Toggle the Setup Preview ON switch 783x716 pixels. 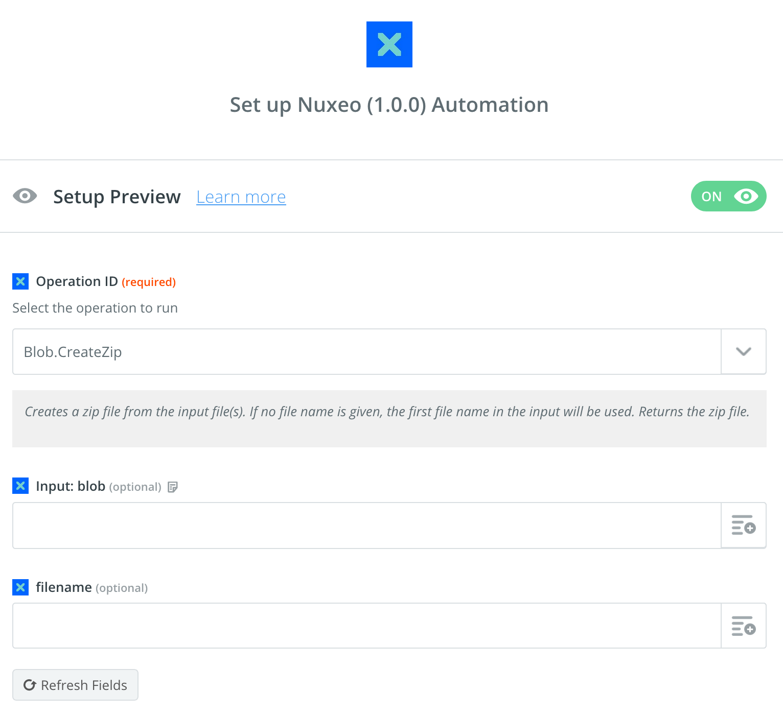(728, 196)
